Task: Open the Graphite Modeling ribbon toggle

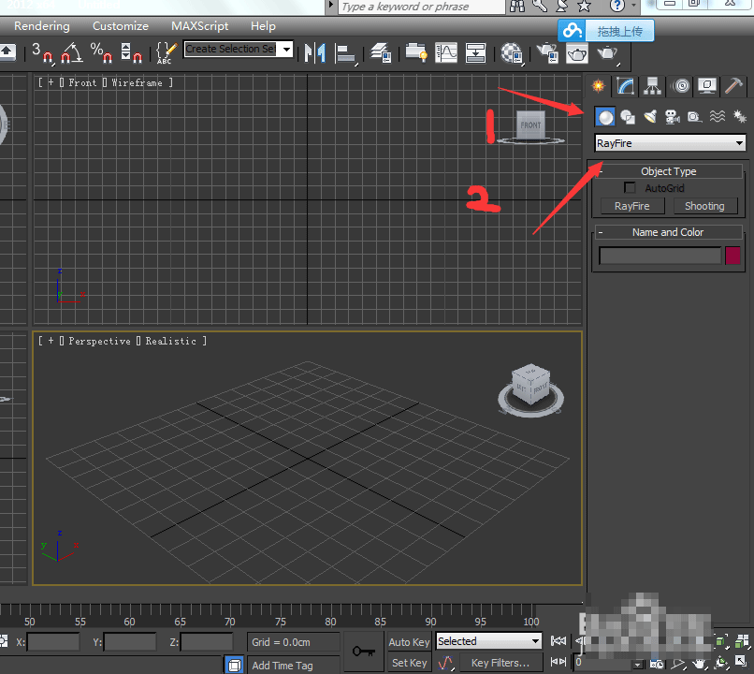Action: click(416, 52)
